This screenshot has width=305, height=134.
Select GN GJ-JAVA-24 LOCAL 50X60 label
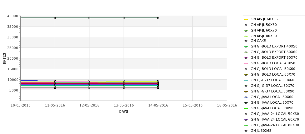pyautogui.click(x=275, y=114)
